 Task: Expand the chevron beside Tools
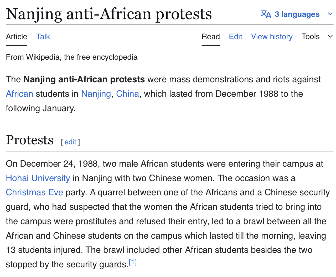pyautogui.click(x=330, y=37)
